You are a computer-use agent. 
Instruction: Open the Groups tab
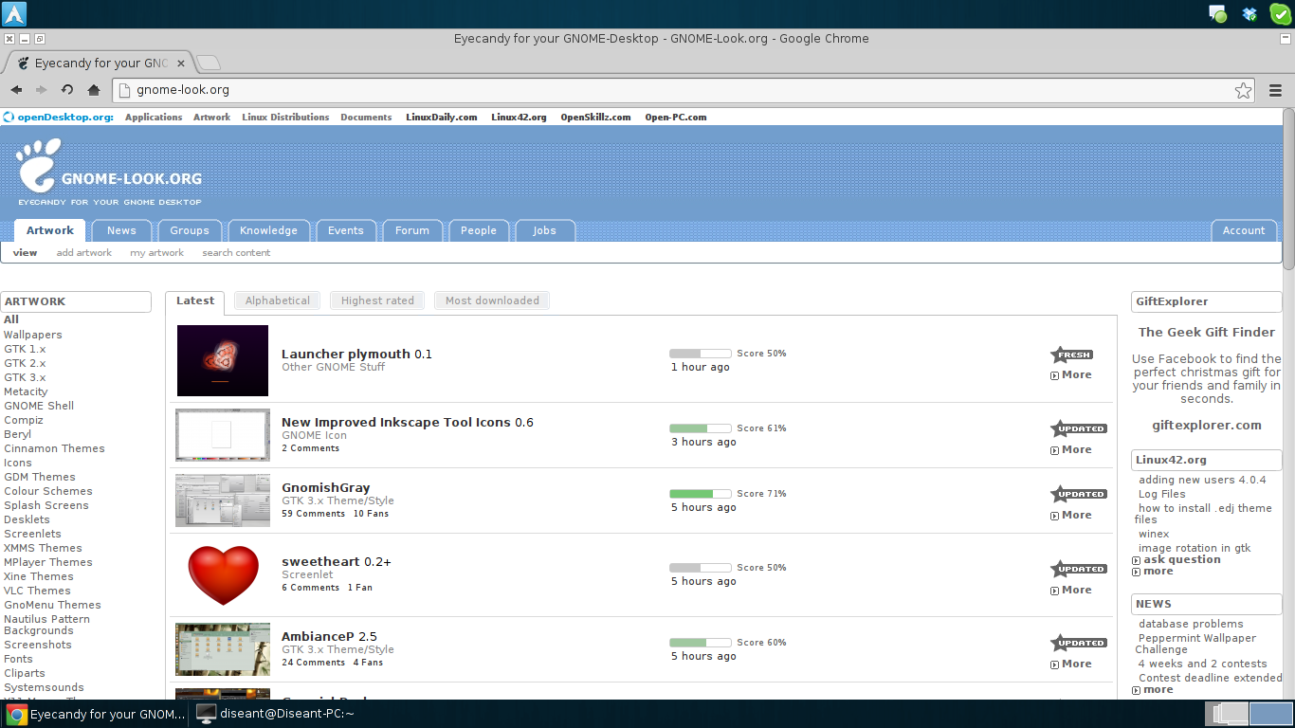pos(190,230)
